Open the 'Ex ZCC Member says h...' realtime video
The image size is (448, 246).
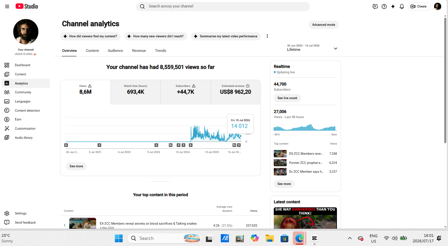coord(305,172)
